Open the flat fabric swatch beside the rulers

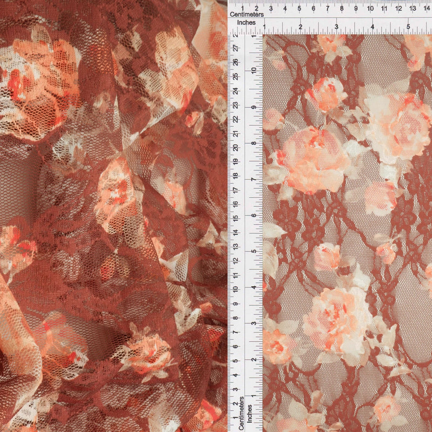(x=347, y=233)
